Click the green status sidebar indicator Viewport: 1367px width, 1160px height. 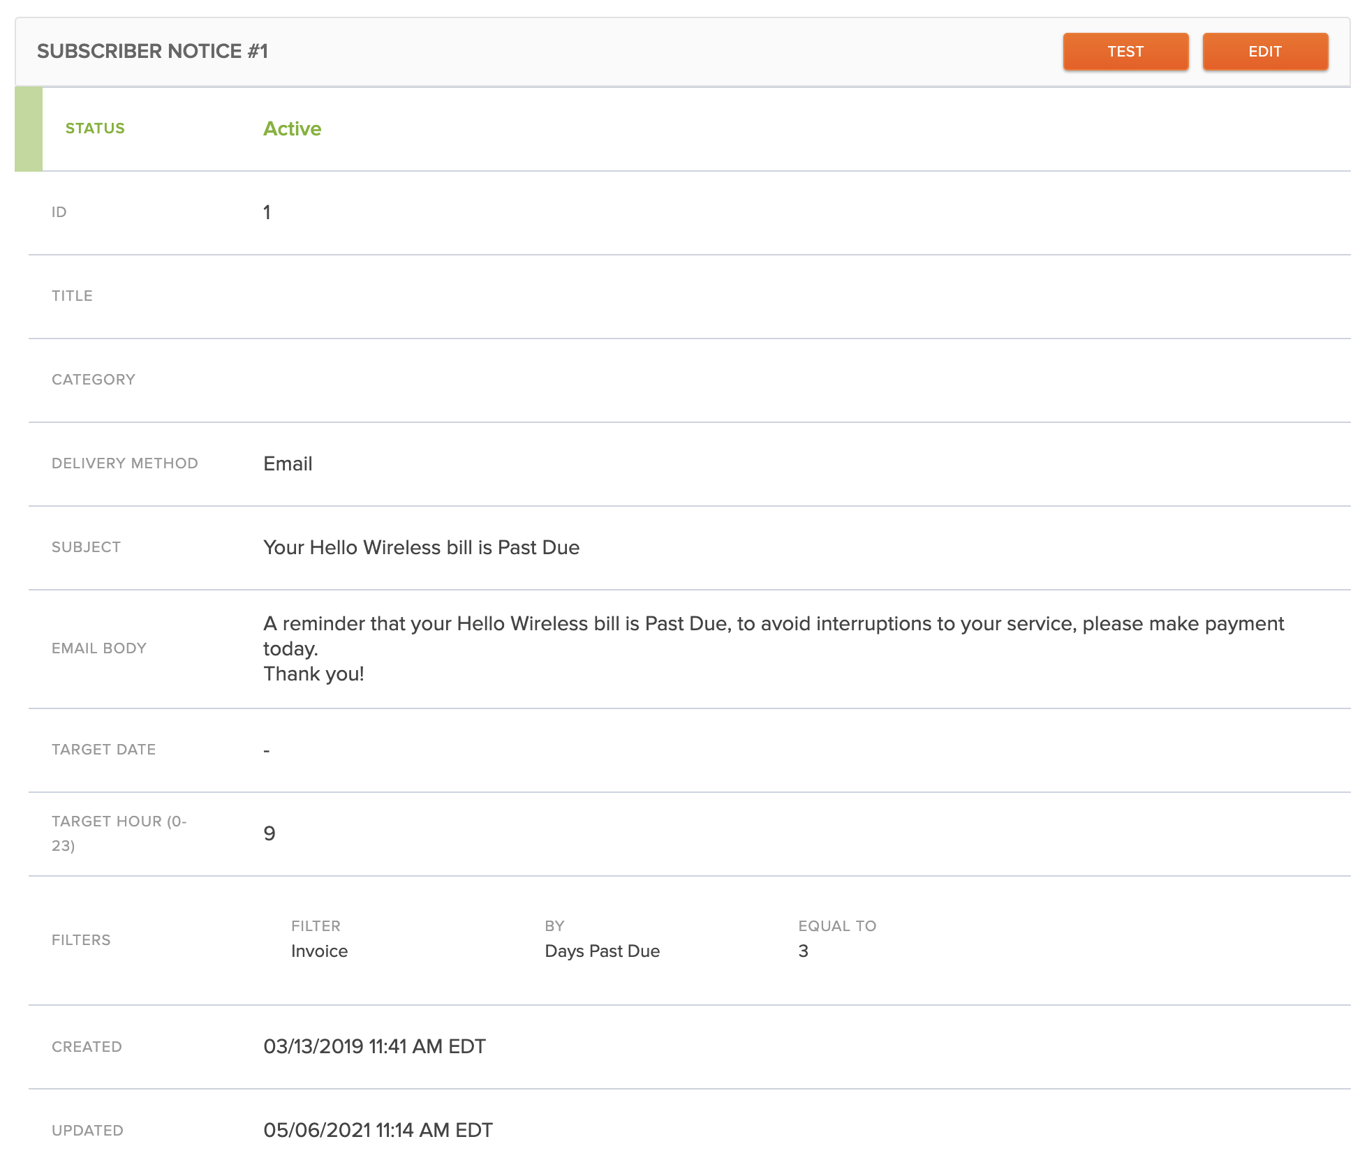pyautogui.click(x=28, y=128)
